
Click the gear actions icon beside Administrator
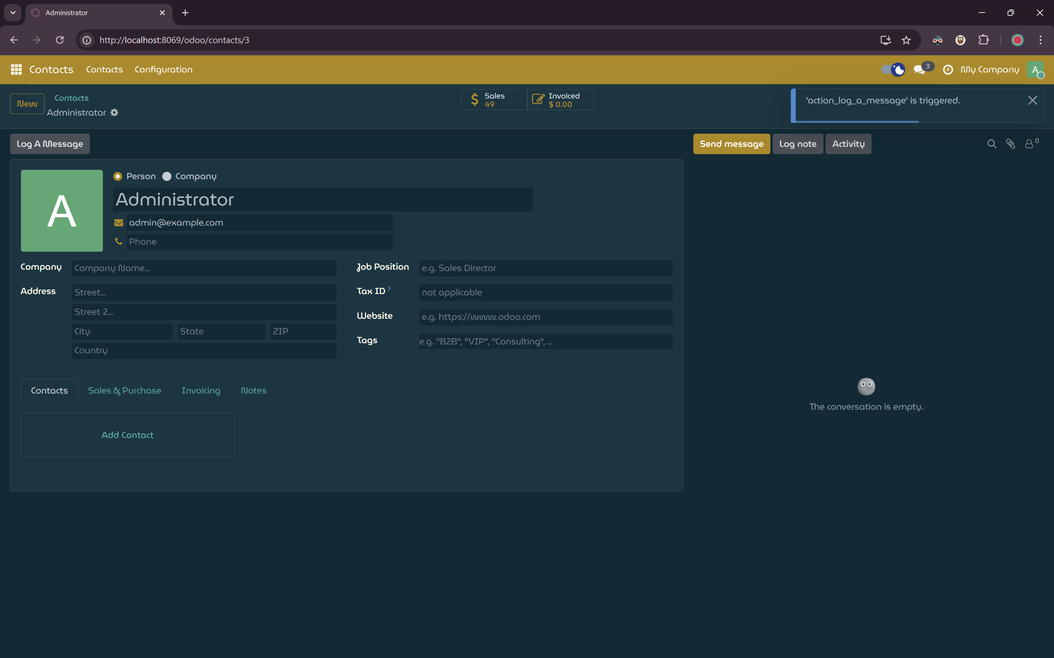click(114, 113)
